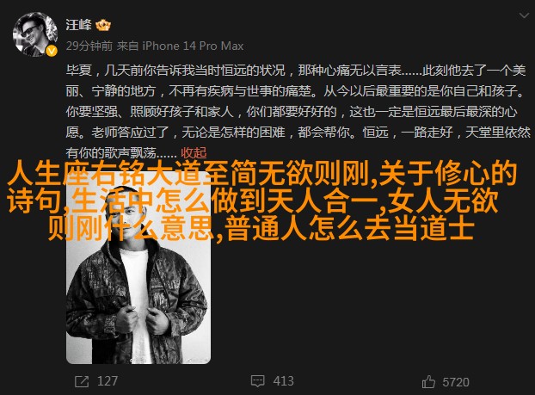This screenshot has width=535, height=395.
Task: Open the 汪峰 profile name link
Action: tap(79, 25)
